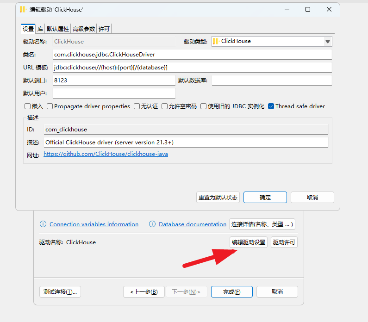368x322 pixels.
Task: Open the 驱动许可 button
Action: click(284, 242)
